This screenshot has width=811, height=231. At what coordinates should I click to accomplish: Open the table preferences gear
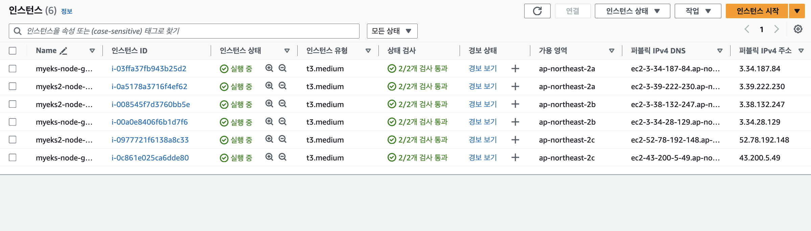pos(798,29)
